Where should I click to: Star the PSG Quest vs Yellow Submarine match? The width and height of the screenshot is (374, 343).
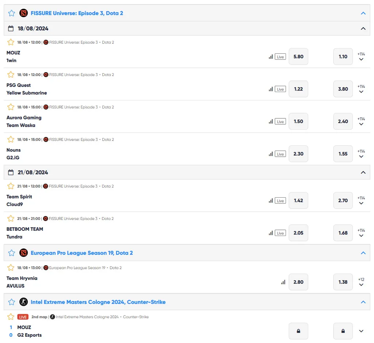coord(11,75)
